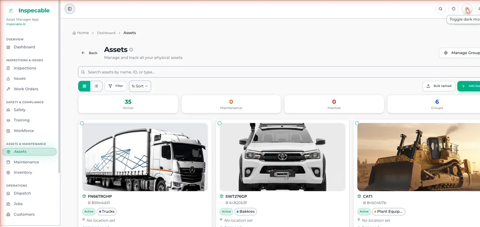Click the shield icon in the top bar

(x=454, y=9)
